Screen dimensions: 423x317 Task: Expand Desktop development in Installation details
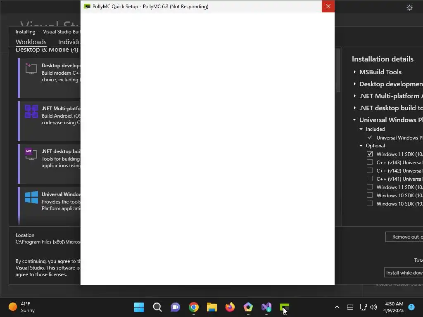[354, 84]
